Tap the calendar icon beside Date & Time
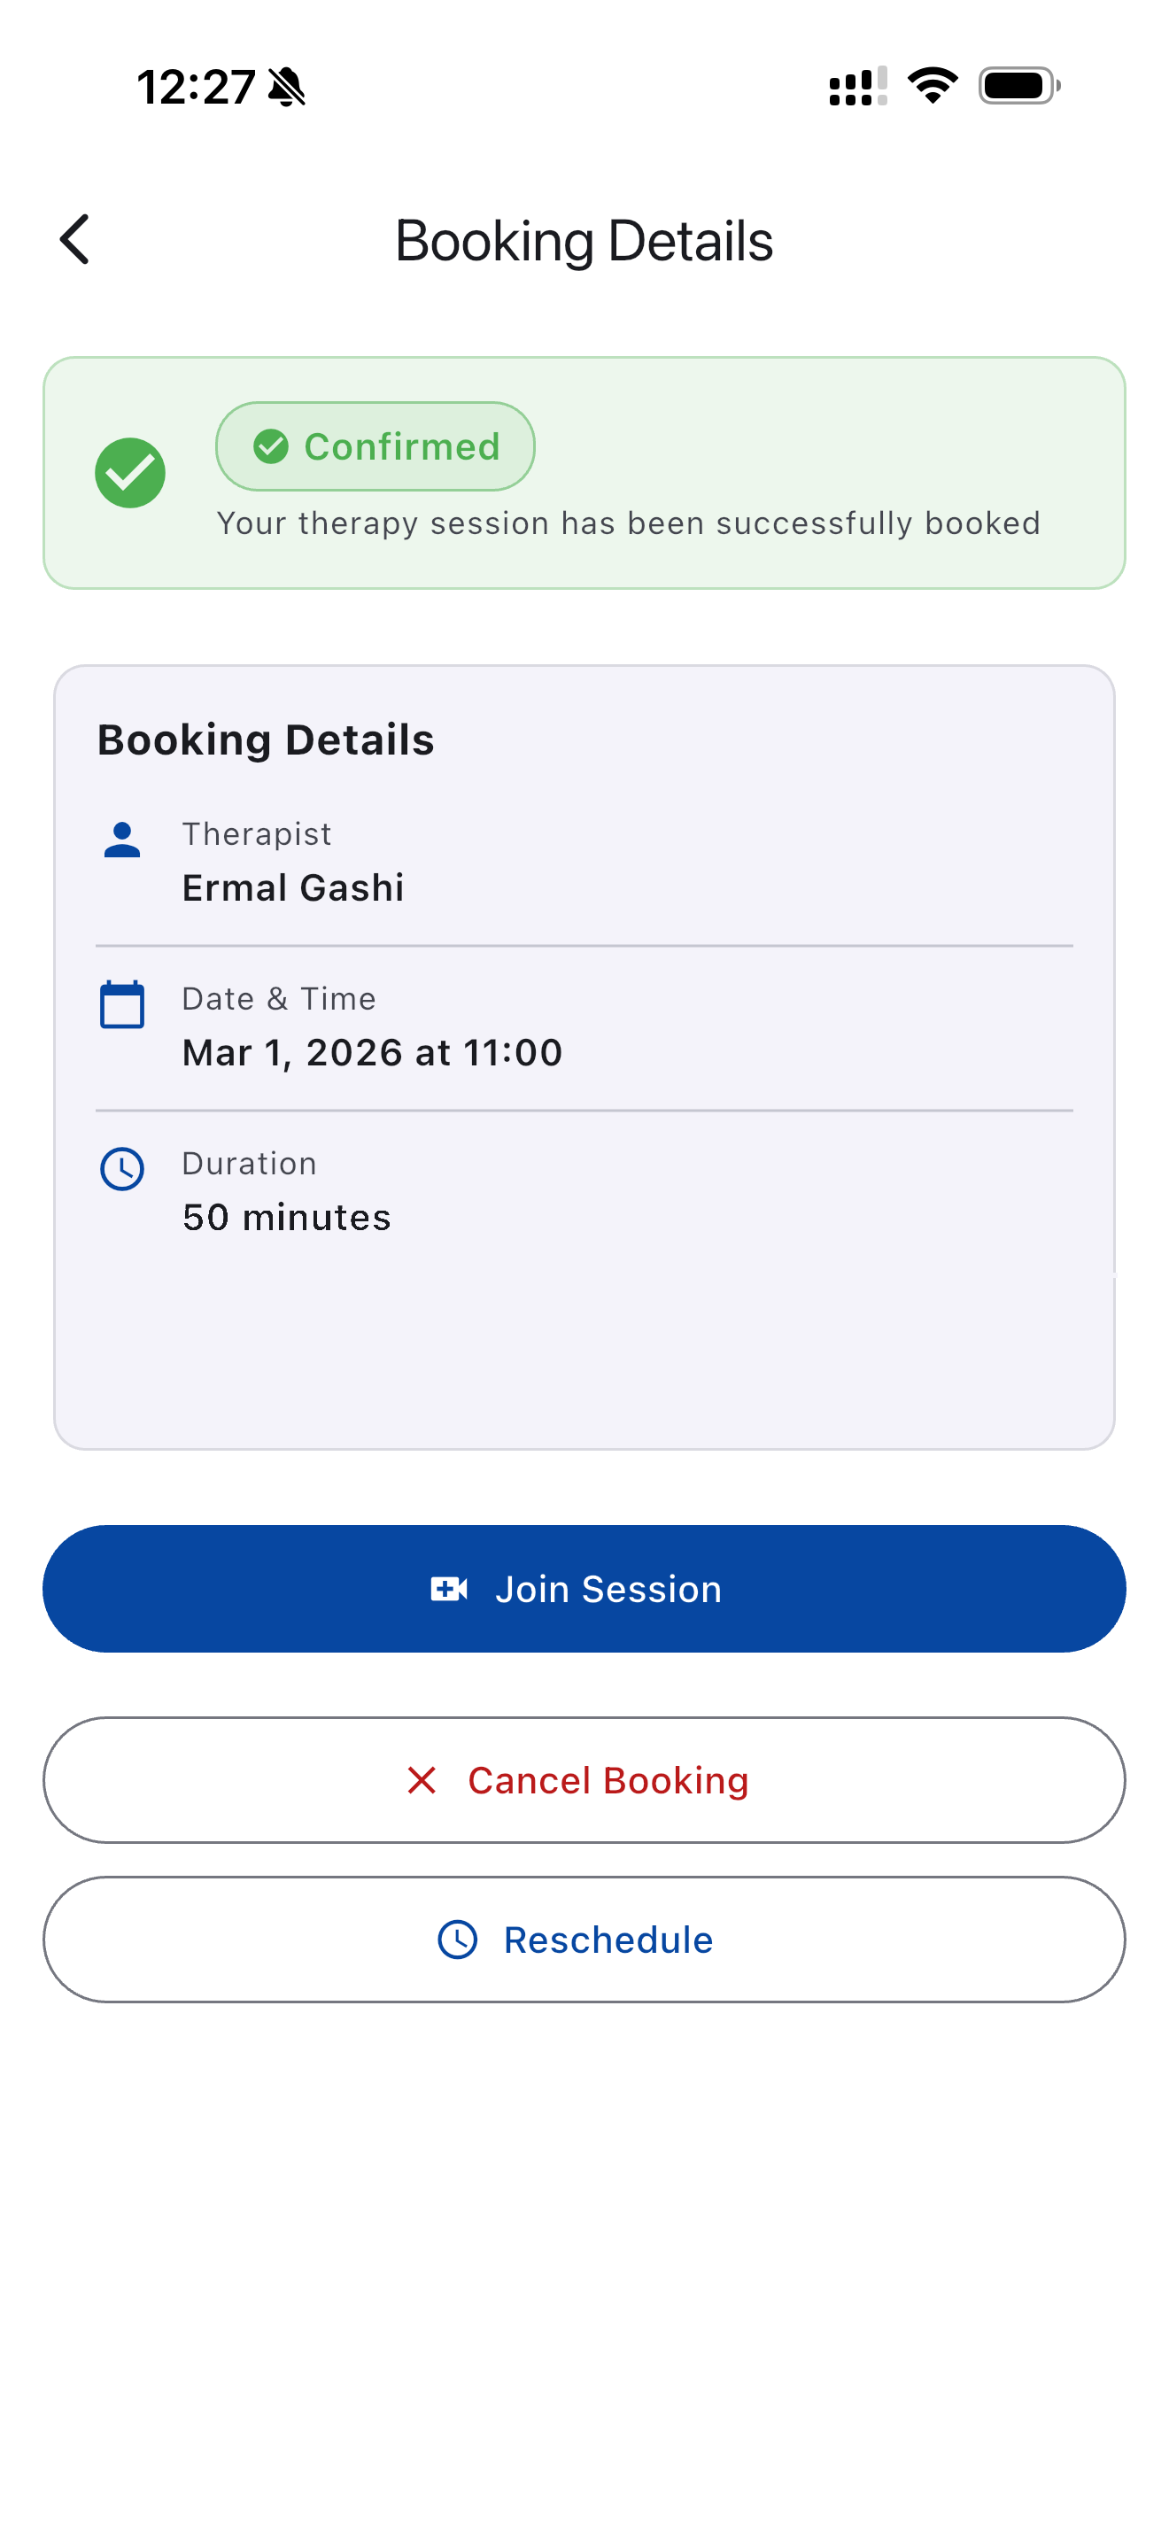The height and width of the screenshot is (2540, 1169). 122,1005
